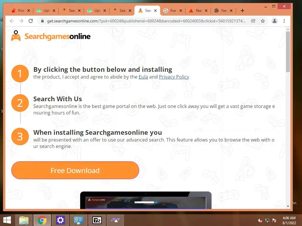Click the Searchgamesonline logo
Screen dimensions: 302x226
(51, 36)
